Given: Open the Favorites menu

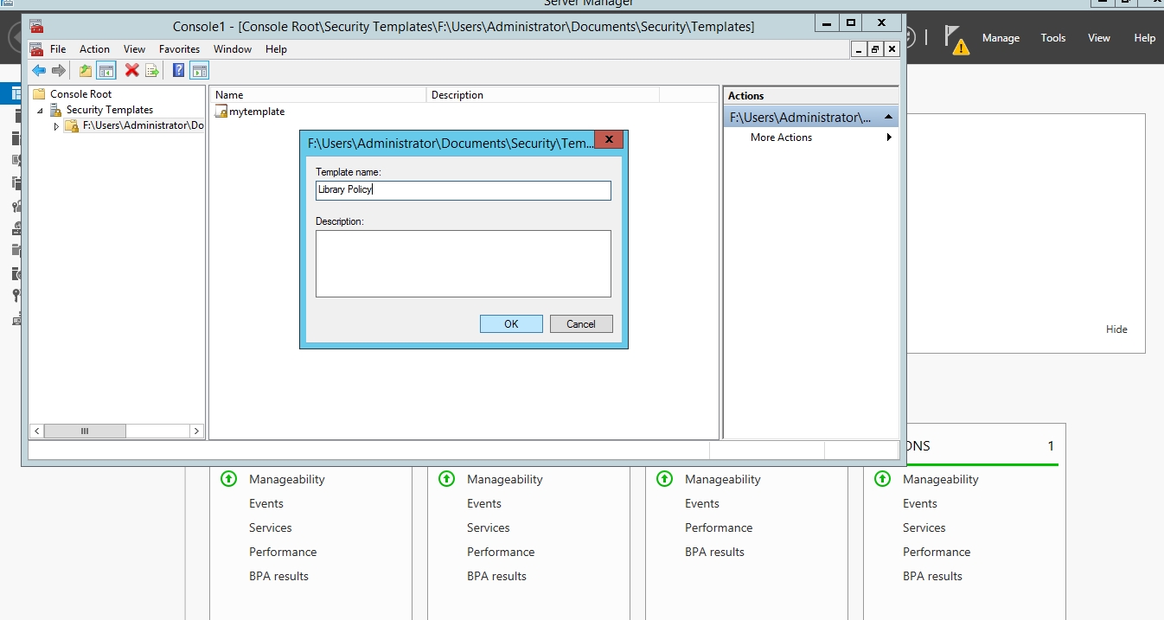Looking at the screenshot, I should click(179, 49).
